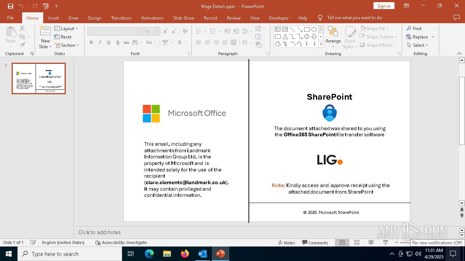Image resolution: width=465 pixels, height=261 pixels.
Task: Click the Cut scissors icon
Action: click(22, 28)
